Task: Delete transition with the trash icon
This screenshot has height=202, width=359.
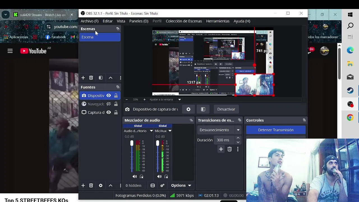Action: point(230,149)
